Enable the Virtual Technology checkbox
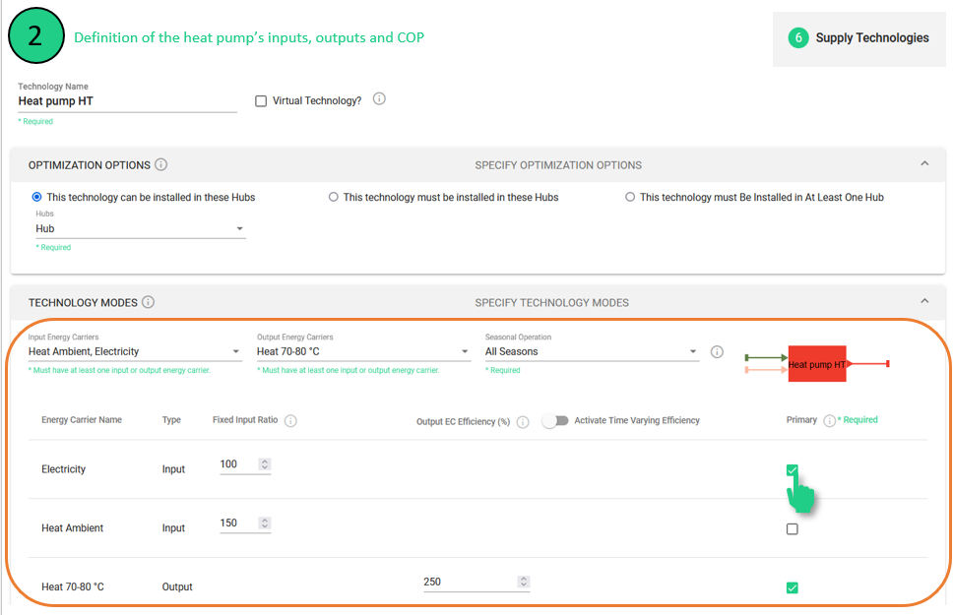Viewport: 953px width, 615px height. 261,100
